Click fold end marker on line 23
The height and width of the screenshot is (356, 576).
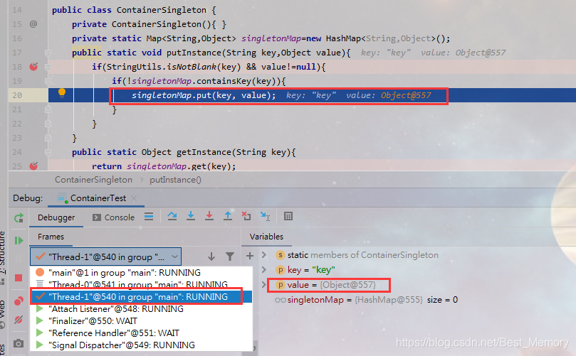tap(48, 138)
